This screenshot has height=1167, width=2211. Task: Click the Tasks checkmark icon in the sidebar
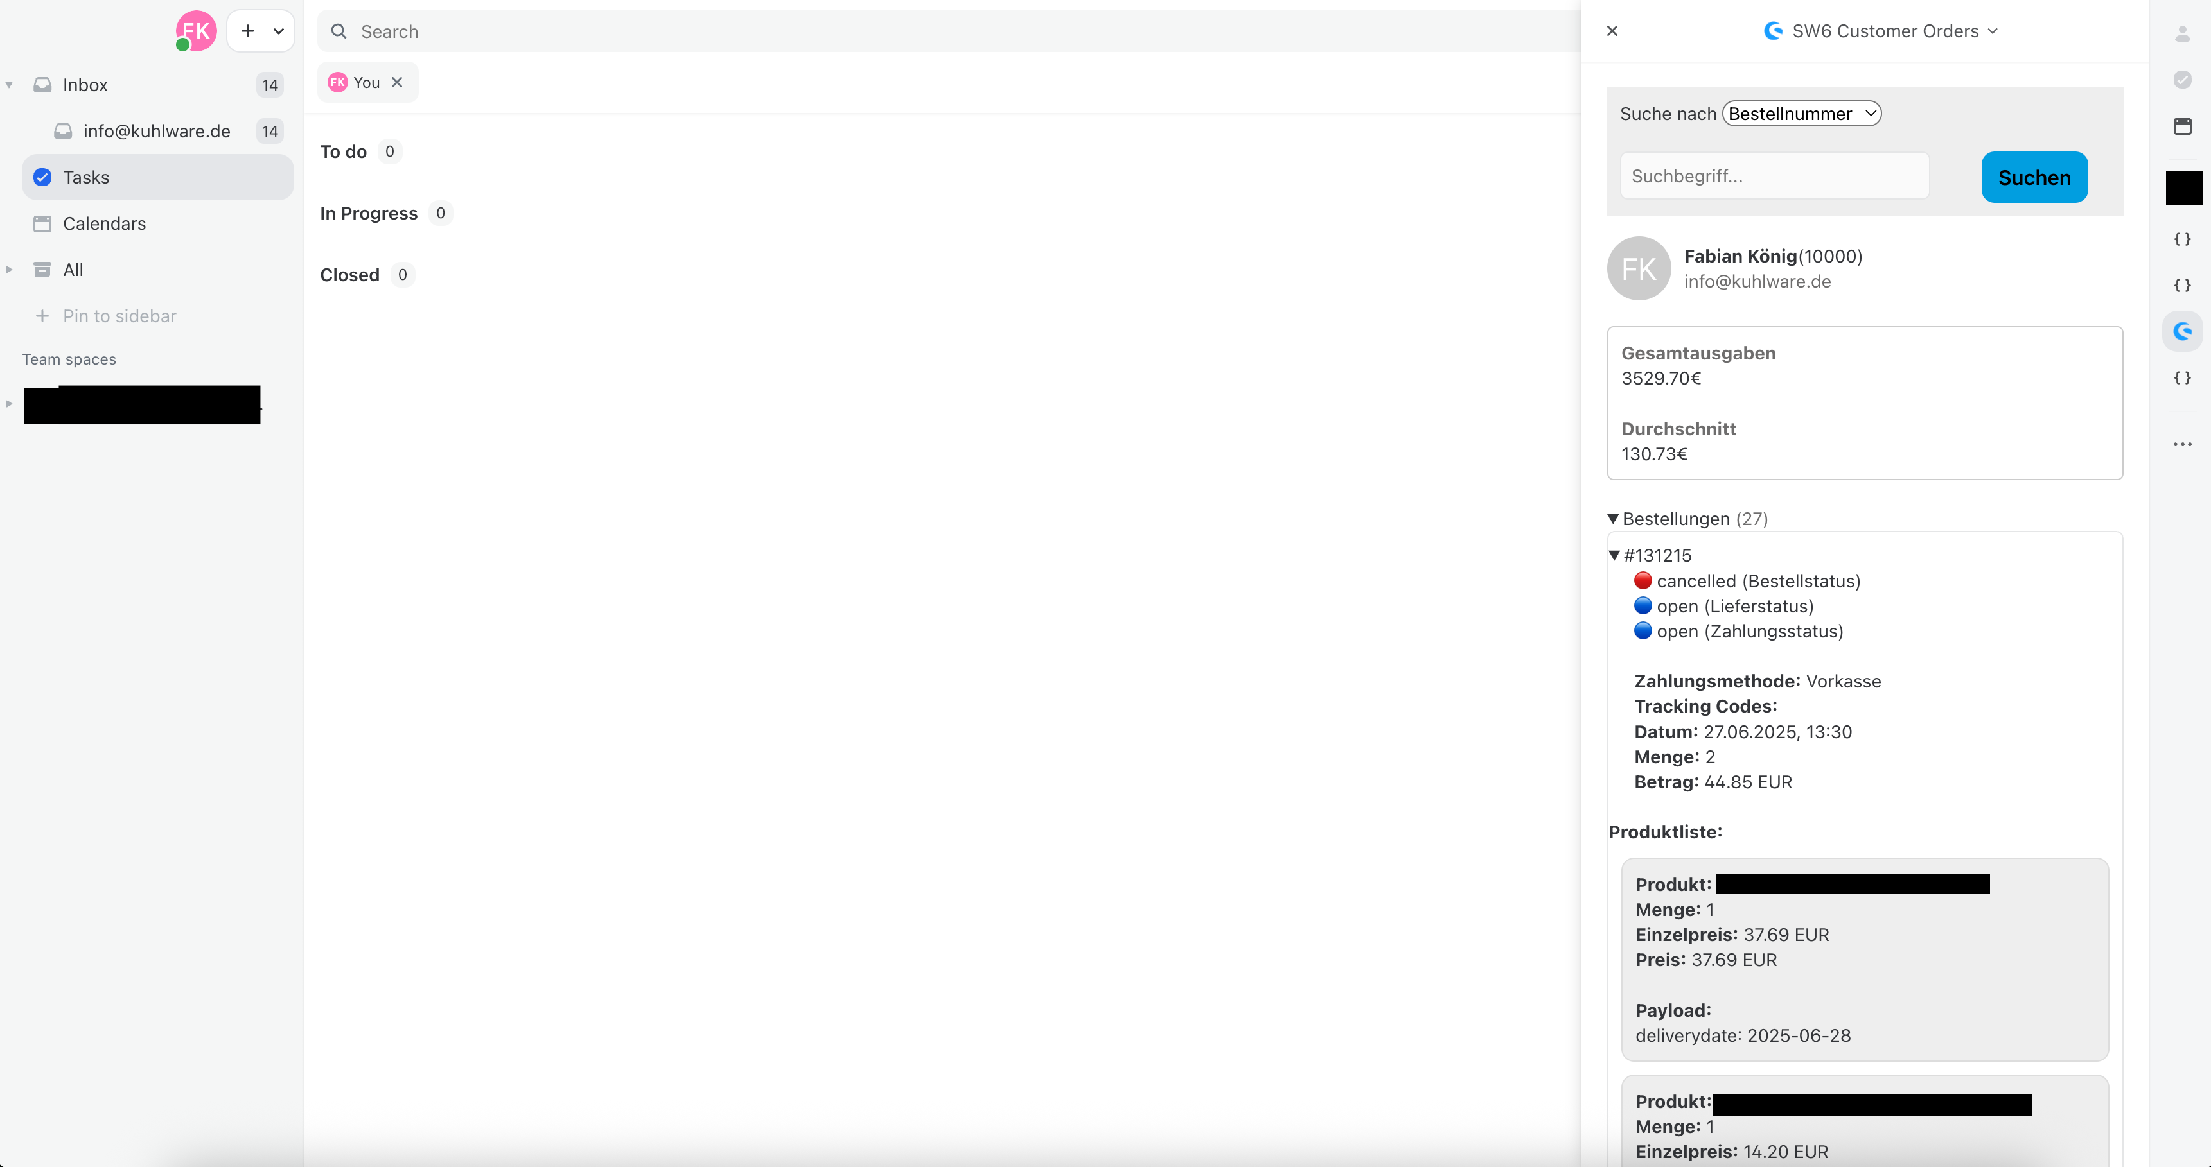click(x=42, y=178)
